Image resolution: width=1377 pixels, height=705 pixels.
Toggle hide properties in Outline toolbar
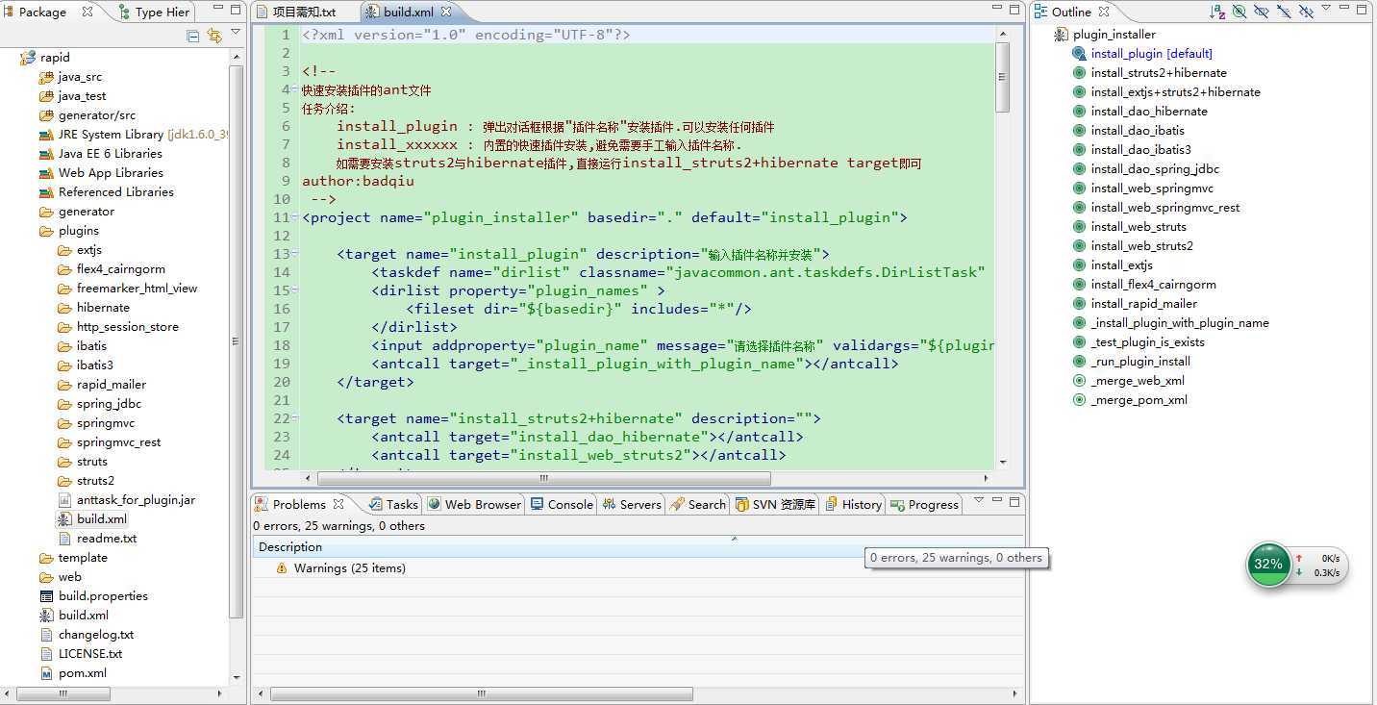pyautogui.click(x=1284, y=12)
